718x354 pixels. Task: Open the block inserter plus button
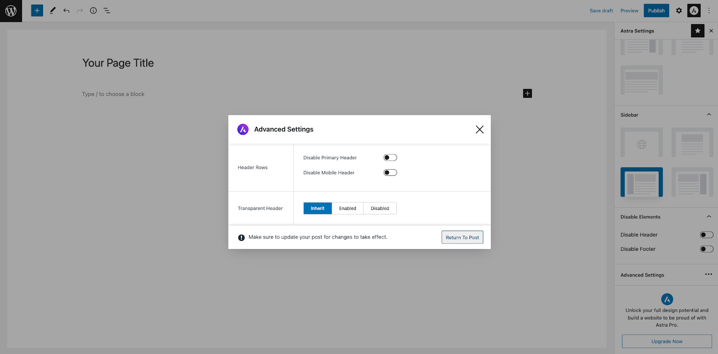(x=37, y=11)
